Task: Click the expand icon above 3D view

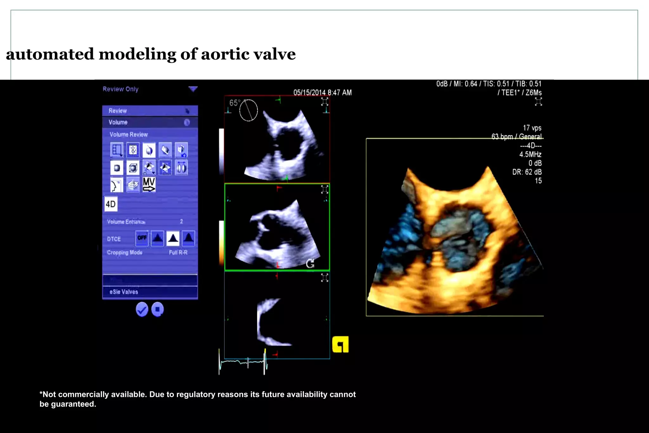Action: (x=538, y=102)
